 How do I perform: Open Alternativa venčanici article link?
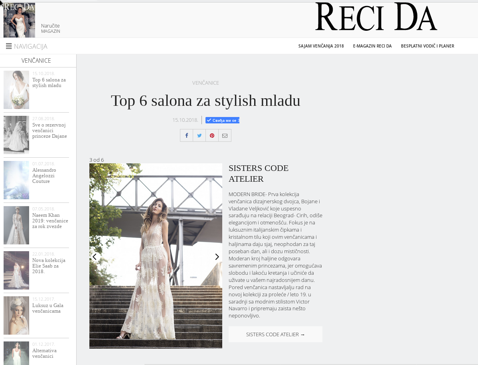pos(45,353)
